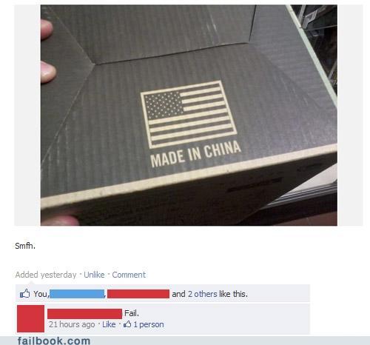Open the red commenter profile picture
The height and width of the screenshot is (345, 370).
coord(30,318)
